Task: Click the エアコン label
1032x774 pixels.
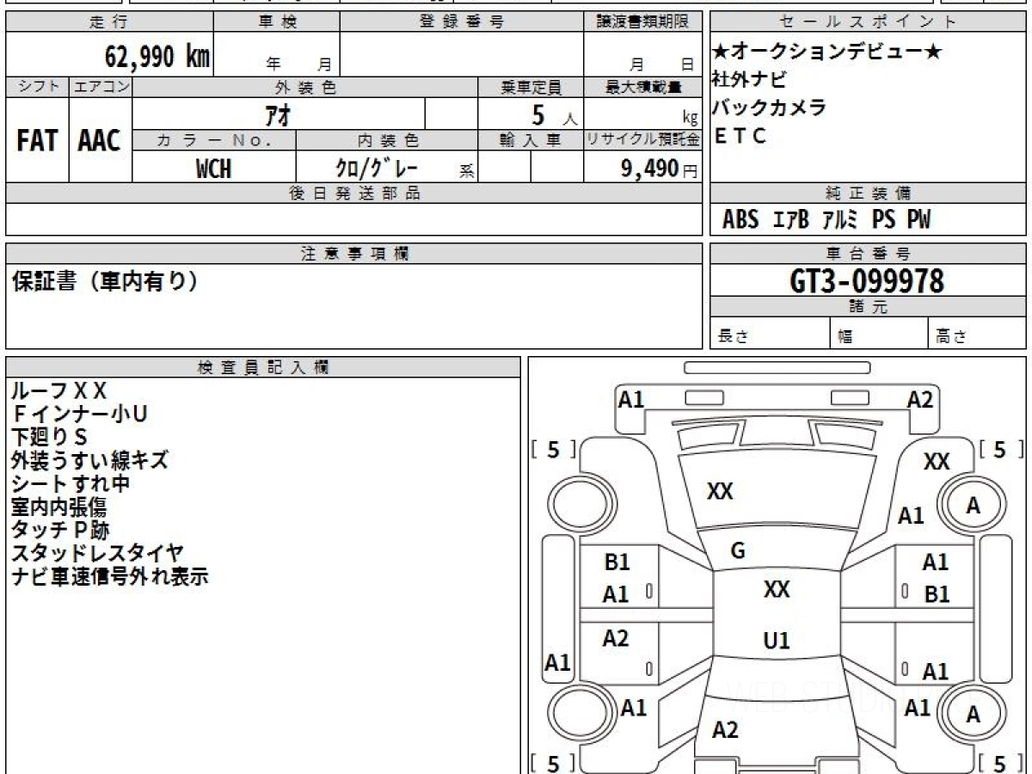Action: [101, 87]
